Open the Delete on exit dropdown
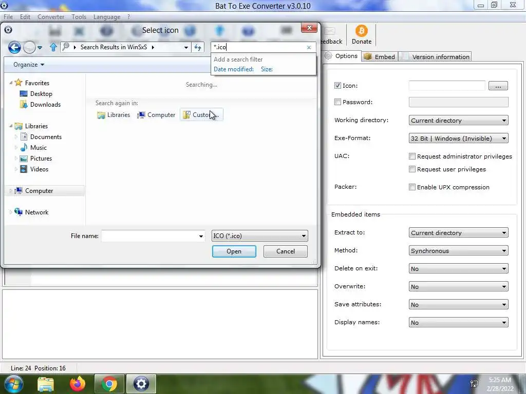 click(x=458, y=269)
